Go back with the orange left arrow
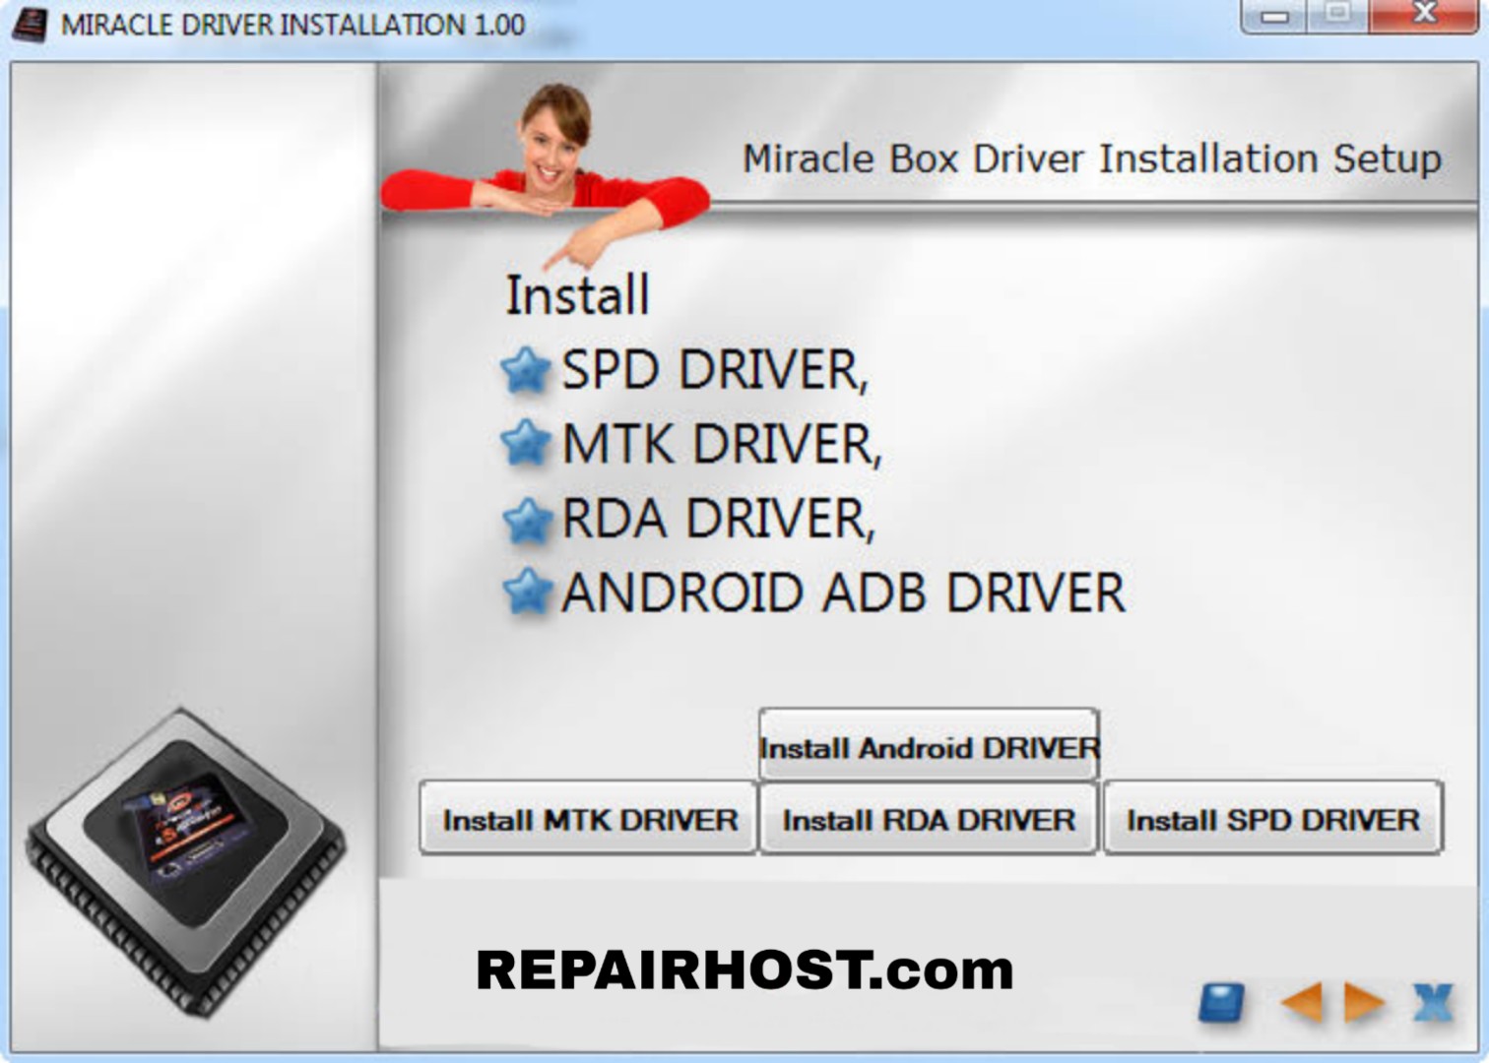 click(x=1302, y=1003)
